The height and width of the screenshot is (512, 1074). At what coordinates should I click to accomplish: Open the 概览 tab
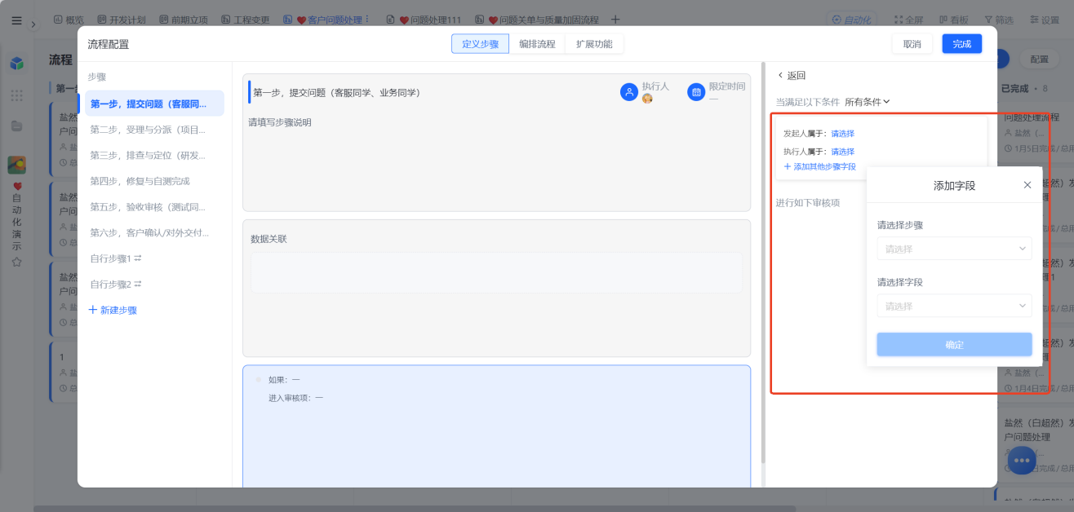click(x=69, y=20)
